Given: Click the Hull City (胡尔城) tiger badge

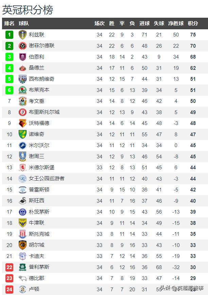Looking at the screenshot, I should pyautogui.click(x=22, y=245).
